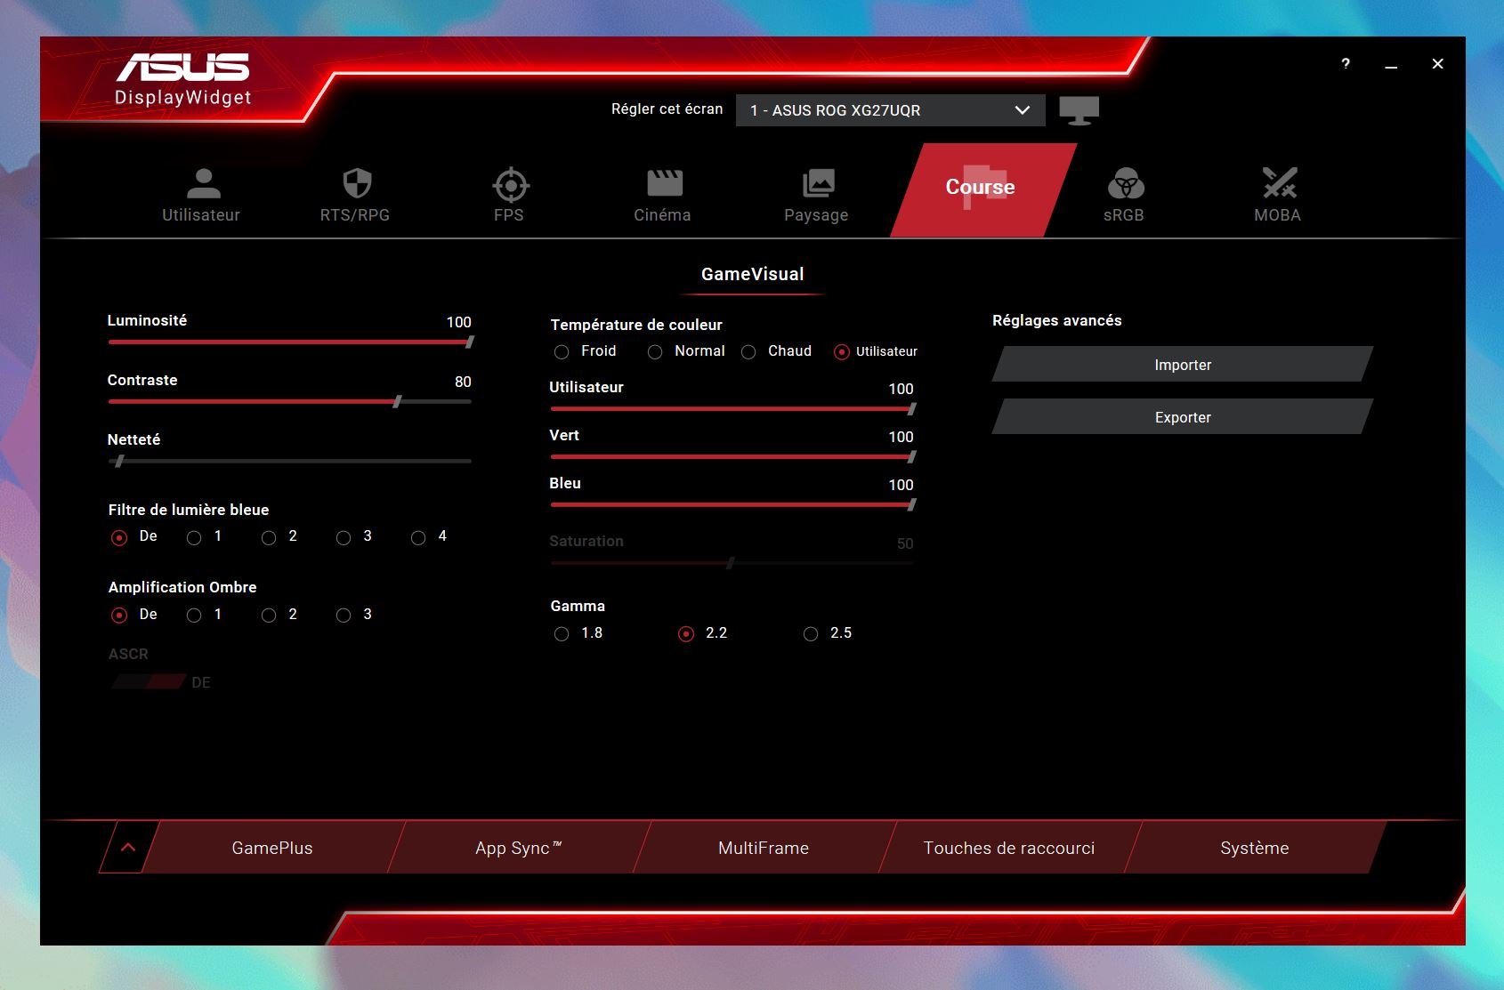Image resolution: width=1504 pixels, height=990 pixels.
Task: Open the GamePlus tab
Action: pyautogui.click(x=272, y=849)
